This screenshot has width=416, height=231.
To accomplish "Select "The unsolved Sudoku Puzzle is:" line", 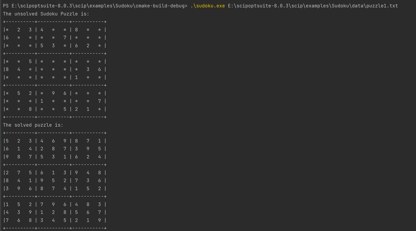I will tap(46, 14).
